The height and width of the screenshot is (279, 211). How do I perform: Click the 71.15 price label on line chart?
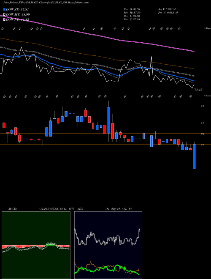tap(198, 90)
